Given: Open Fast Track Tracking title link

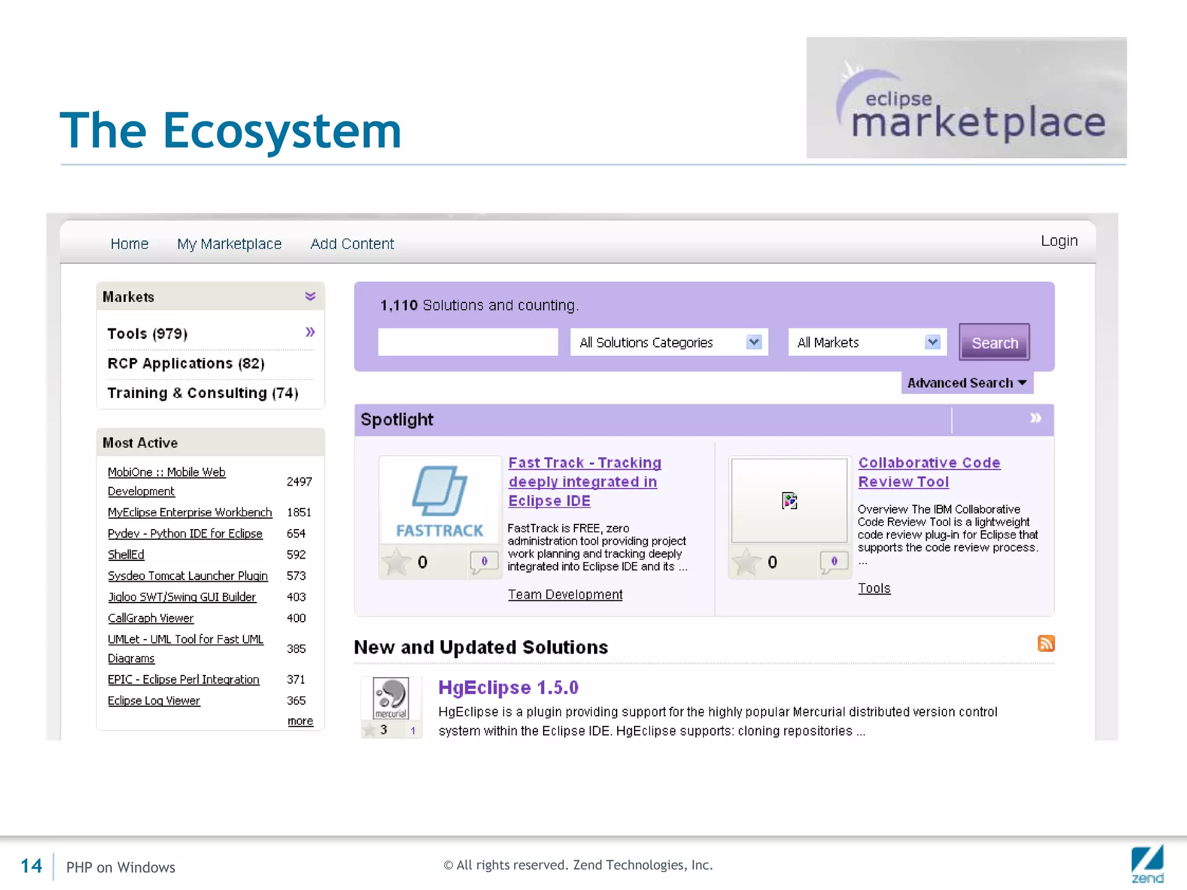Looking at the screenshot, I should pos(584,482).
